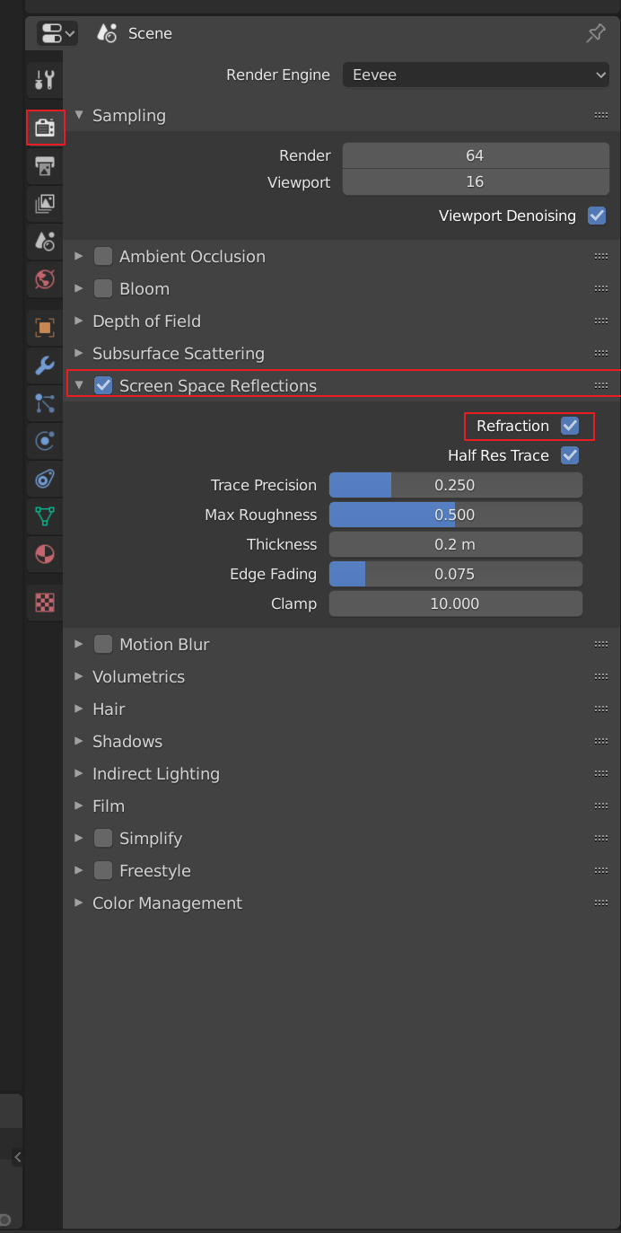Expand the Subsurface Scattering panel

[x=79, y=354]
